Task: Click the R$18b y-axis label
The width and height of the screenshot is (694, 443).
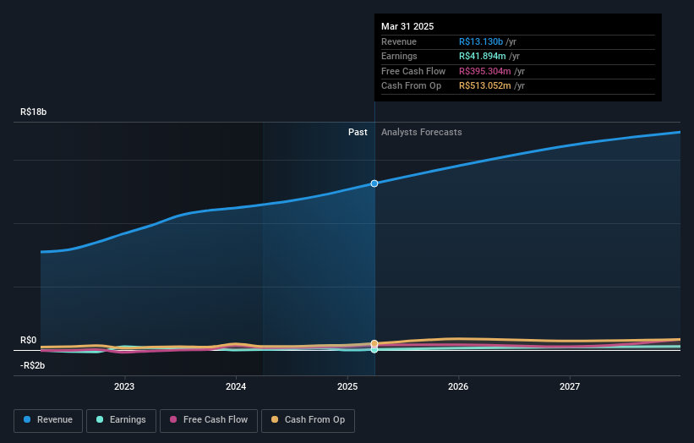Action: 33,112
